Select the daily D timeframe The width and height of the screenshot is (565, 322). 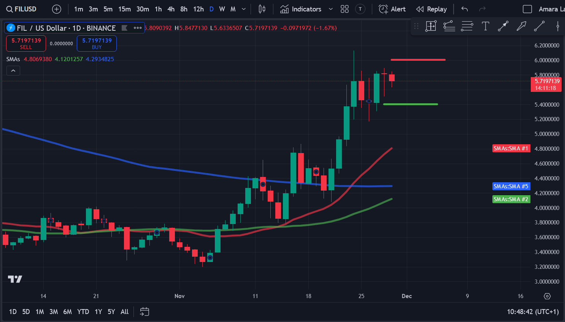click(211, 9)
